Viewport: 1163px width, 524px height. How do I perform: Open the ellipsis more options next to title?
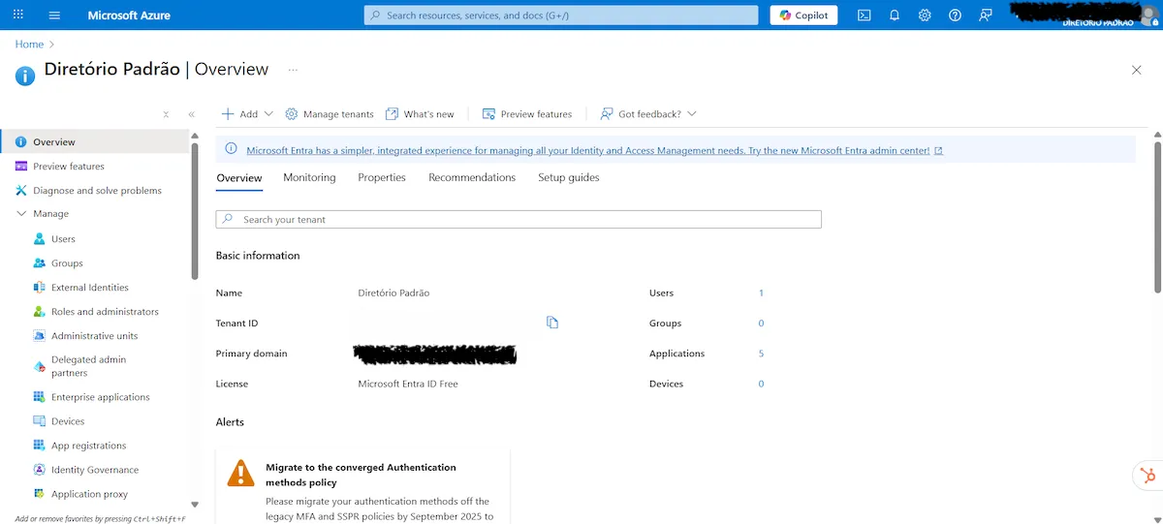[x=293, y=70]
